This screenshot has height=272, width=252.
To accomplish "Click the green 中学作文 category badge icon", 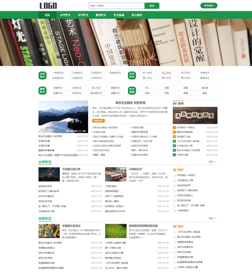I will point(132,75).
